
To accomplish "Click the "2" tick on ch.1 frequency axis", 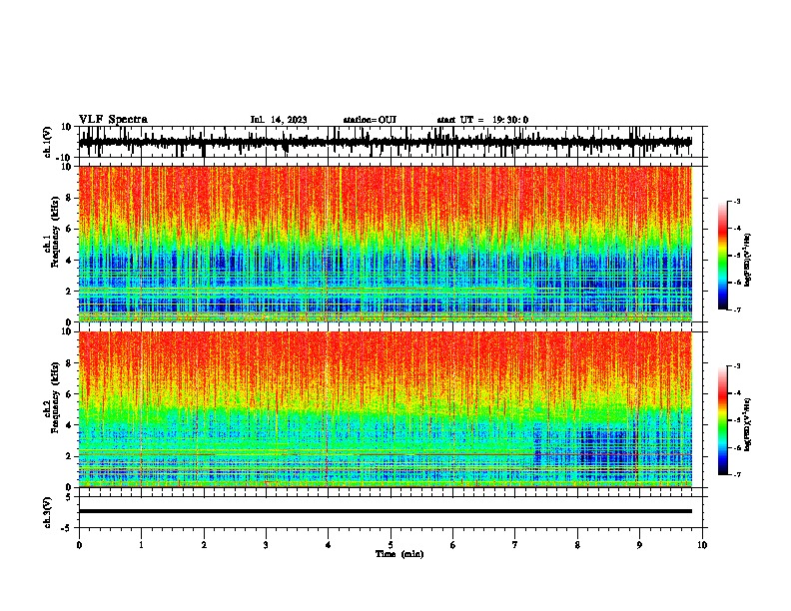I will click(x=69, y=292).
